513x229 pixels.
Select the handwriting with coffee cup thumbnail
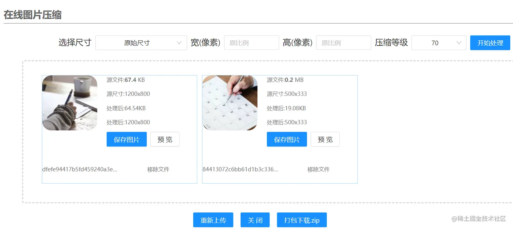70,103
